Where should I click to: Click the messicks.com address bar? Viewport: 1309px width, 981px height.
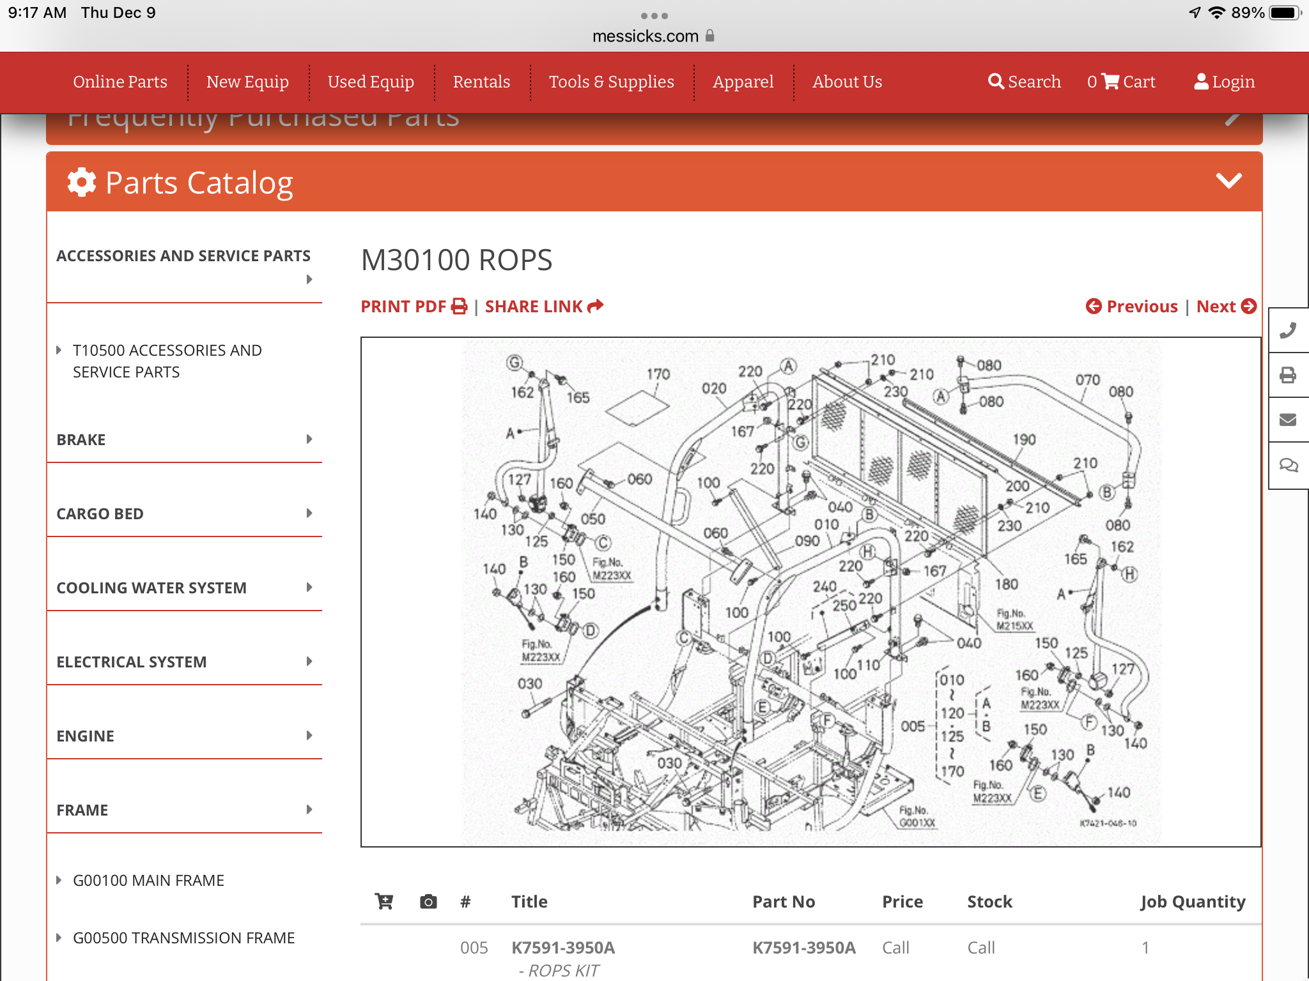(x=653, y=36)
